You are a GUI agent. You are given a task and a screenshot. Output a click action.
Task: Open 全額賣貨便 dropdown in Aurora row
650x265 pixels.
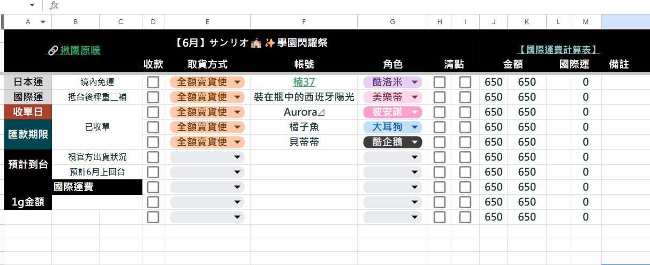click(x=207, y=112)
